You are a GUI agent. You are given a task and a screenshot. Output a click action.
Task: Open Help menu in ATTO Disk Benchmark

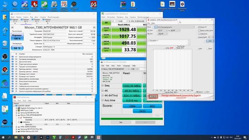pyautogui.click(x=153, y=23)
